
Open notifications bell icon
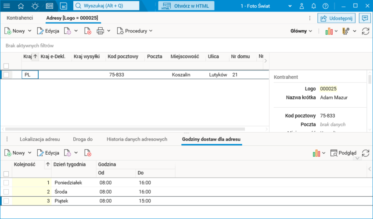pos(313,6)
